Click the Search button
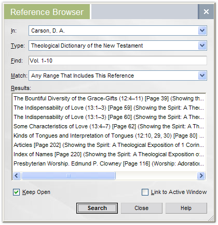Viewport: 218px width, 225px height. coord(97,208)
